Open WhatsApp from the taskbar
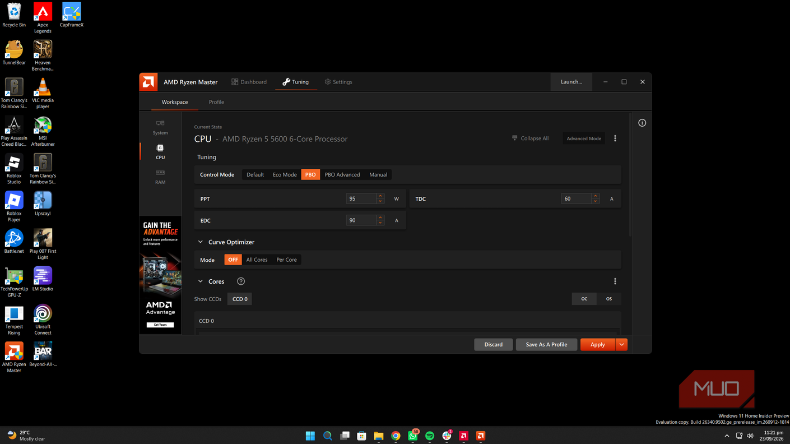 (x=413, y=436)
